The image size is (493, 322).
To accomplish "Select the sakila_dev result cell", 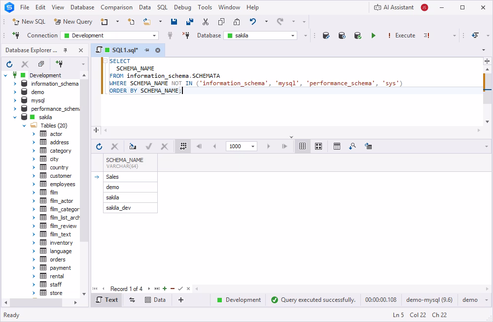I will (130, 208).
